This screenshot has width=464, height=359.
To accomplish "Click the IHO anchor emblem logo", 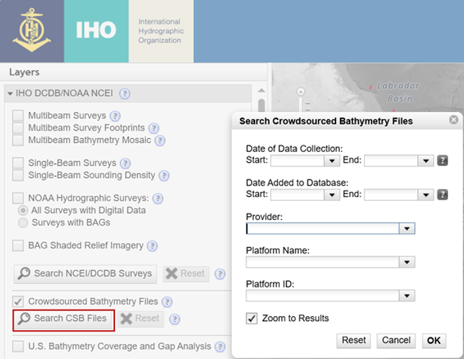I will click(x=31, y=31).
